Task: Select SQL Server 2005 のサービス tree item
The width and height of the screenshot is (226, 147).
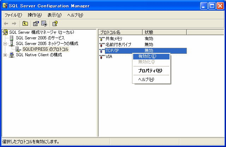Action: 40,38
